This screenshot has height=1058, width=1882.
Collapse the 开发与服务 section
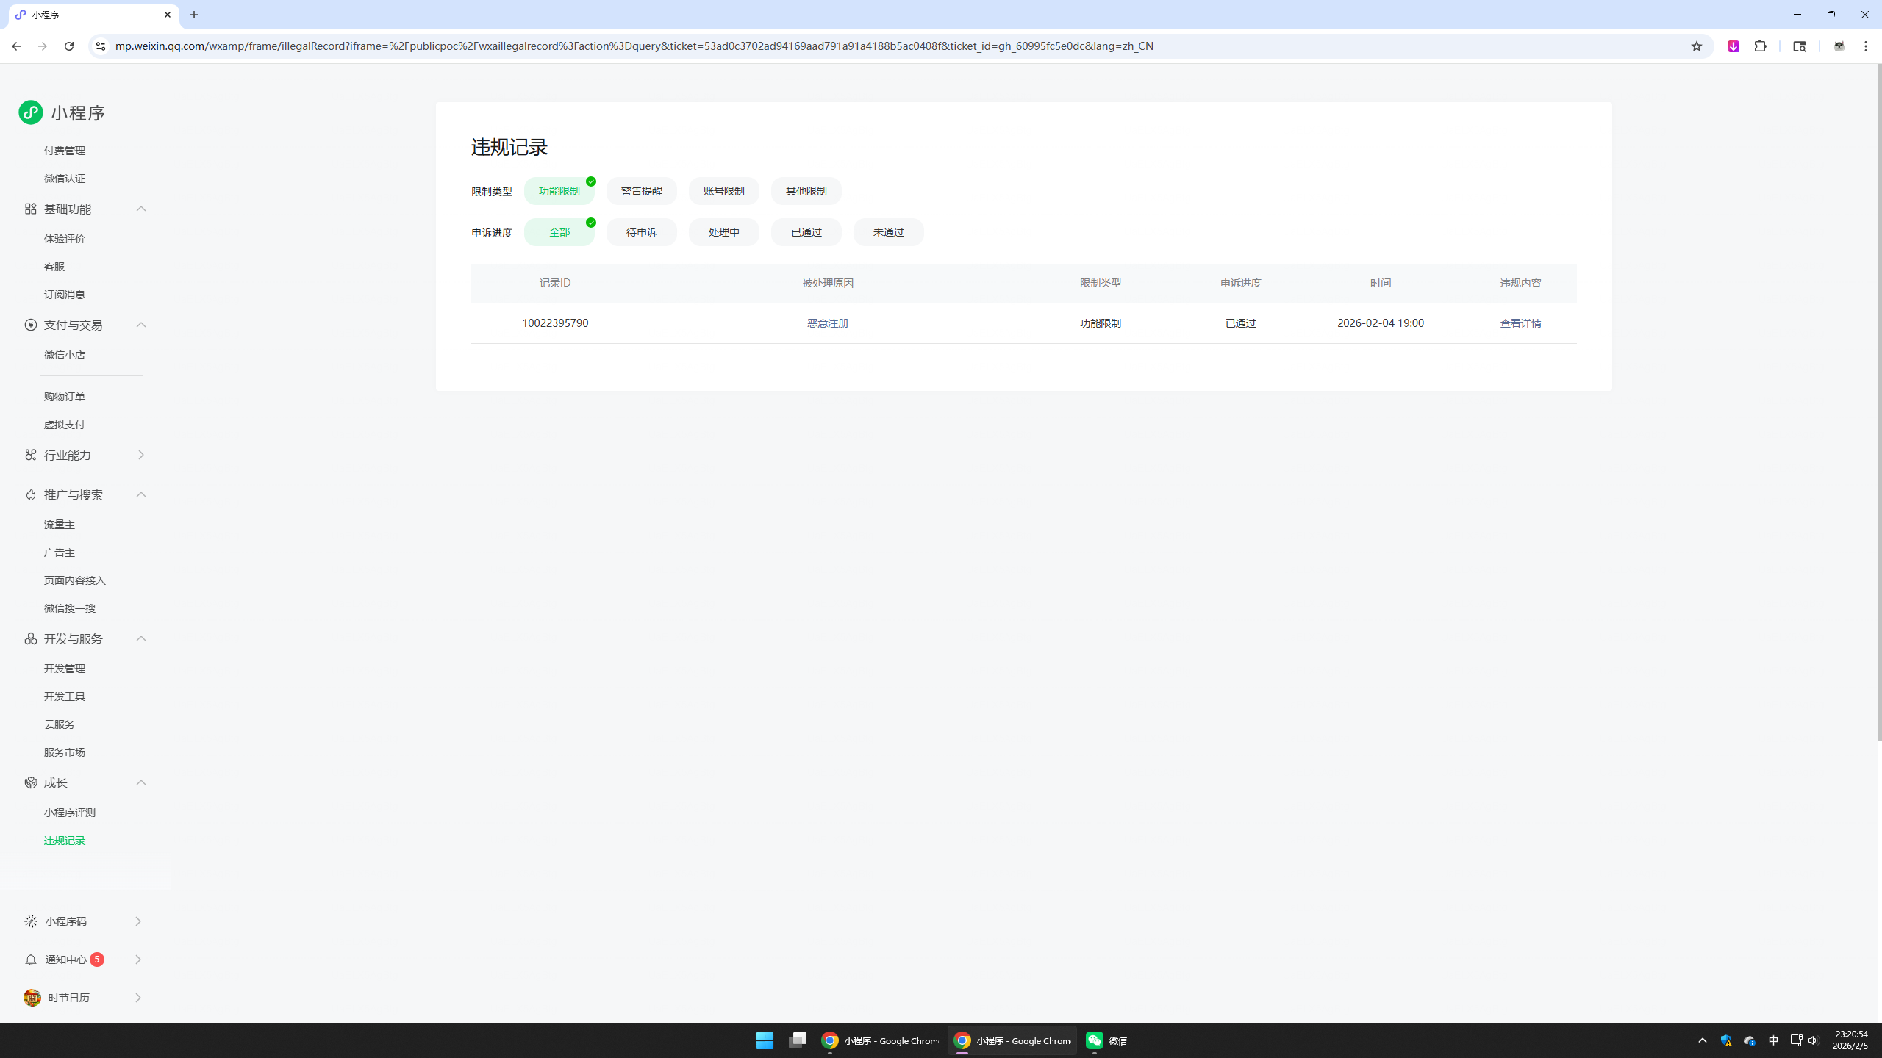pyautogui.click(x=141, y=638)
